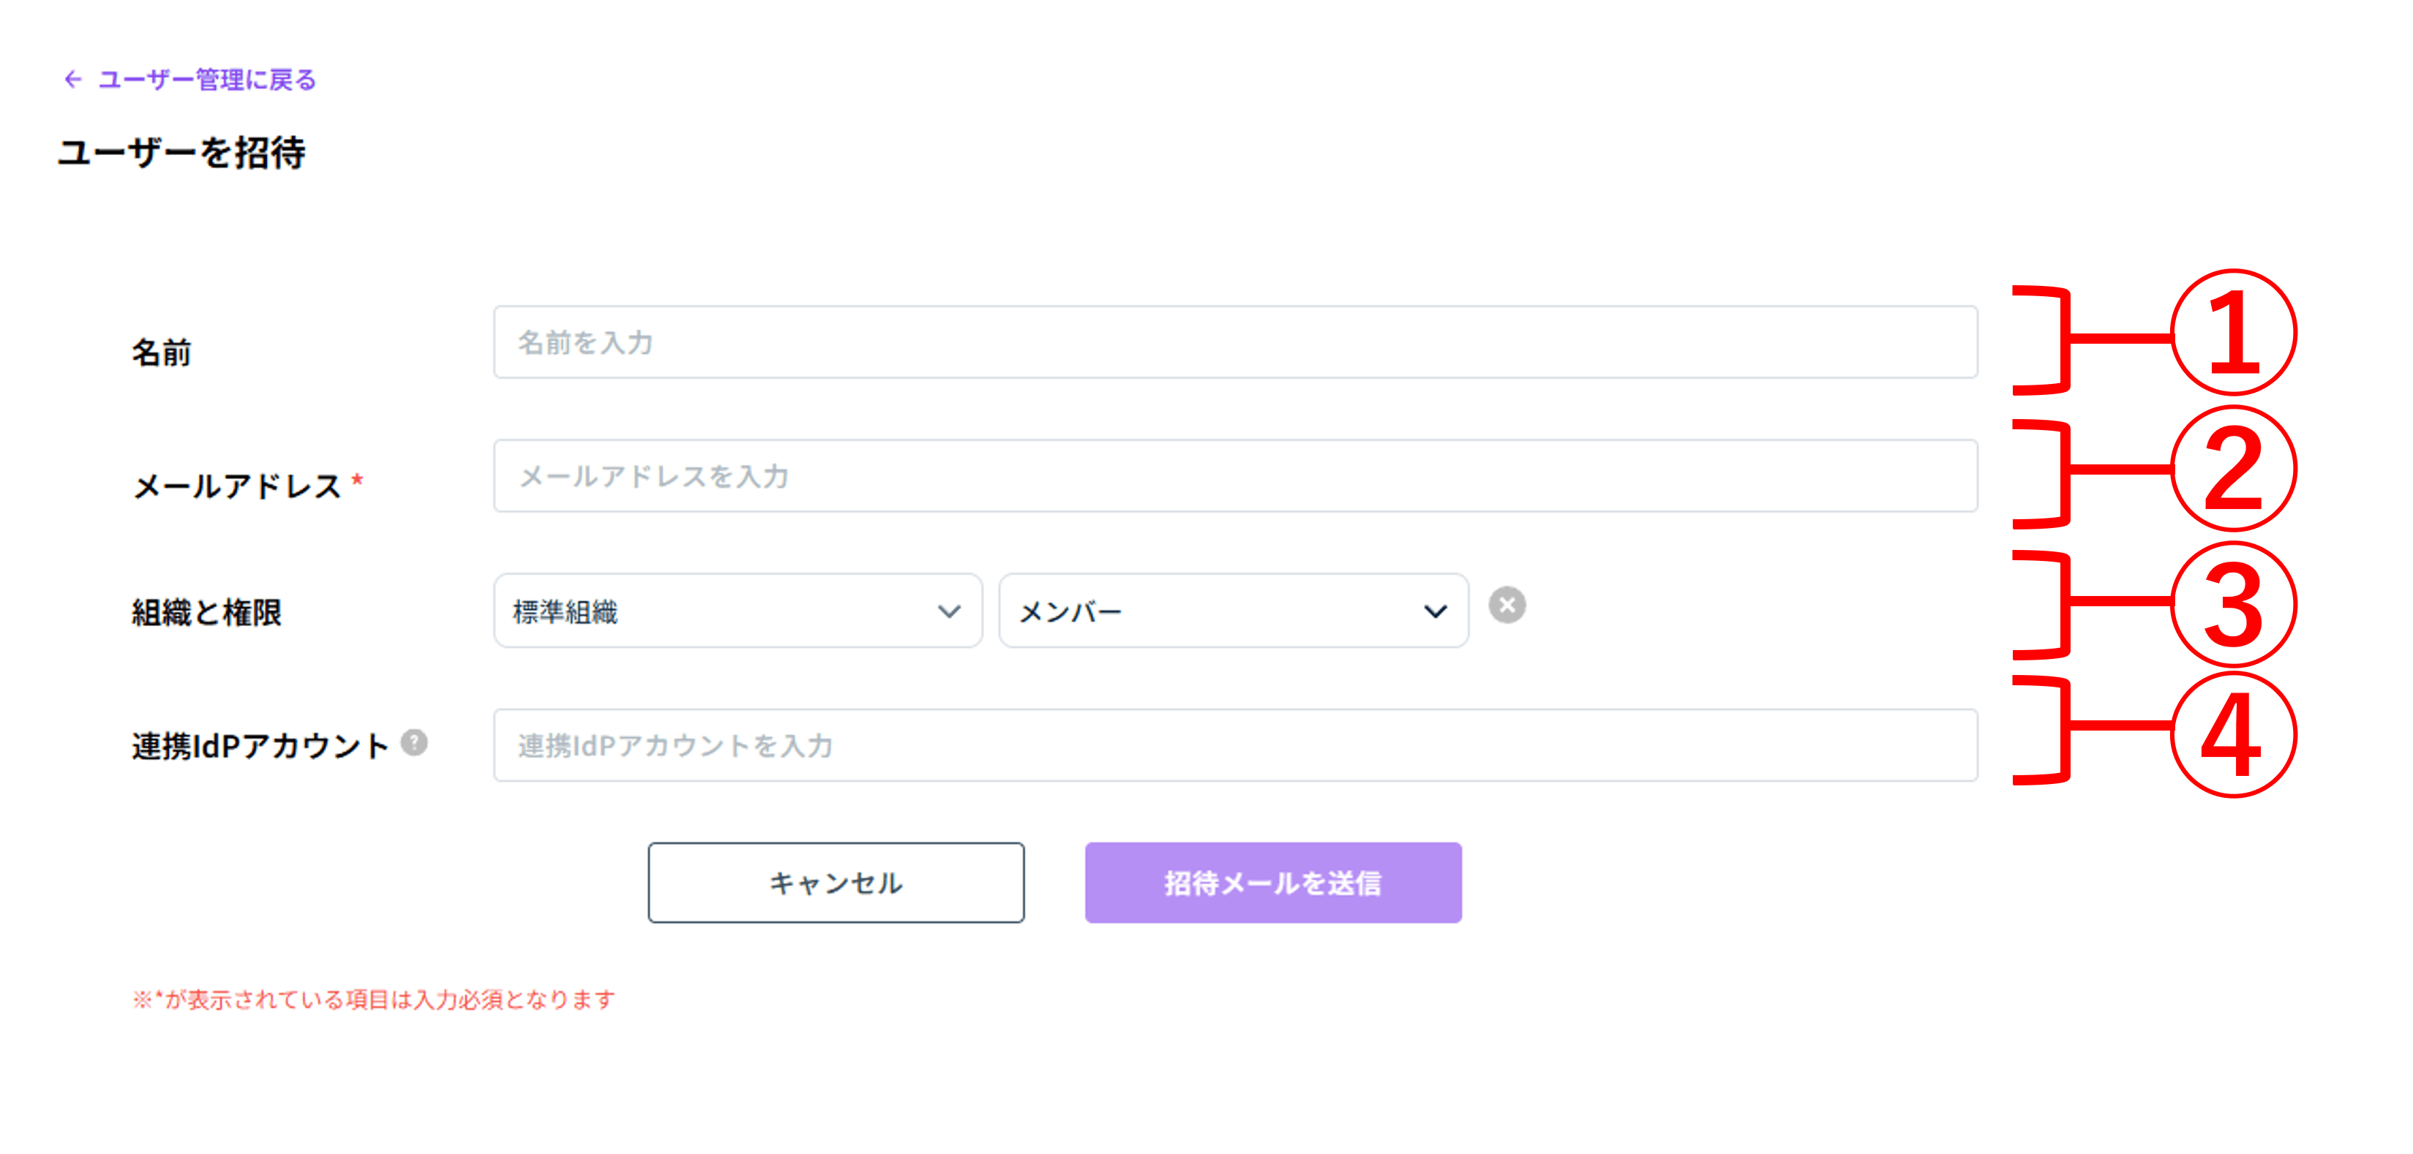Click the red circled number 1 annotation
Screen dimensions: 2413x1154
pos(2233,333)
